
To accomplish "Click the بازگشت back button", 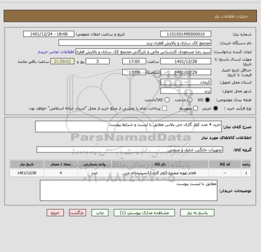I will (x=77, y=213).
